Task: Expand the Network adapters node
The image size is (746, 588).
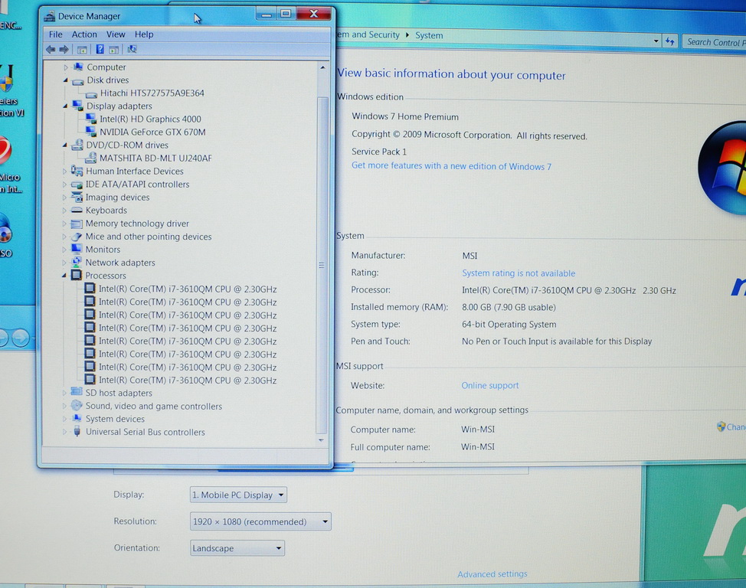Action: point(64,263)
